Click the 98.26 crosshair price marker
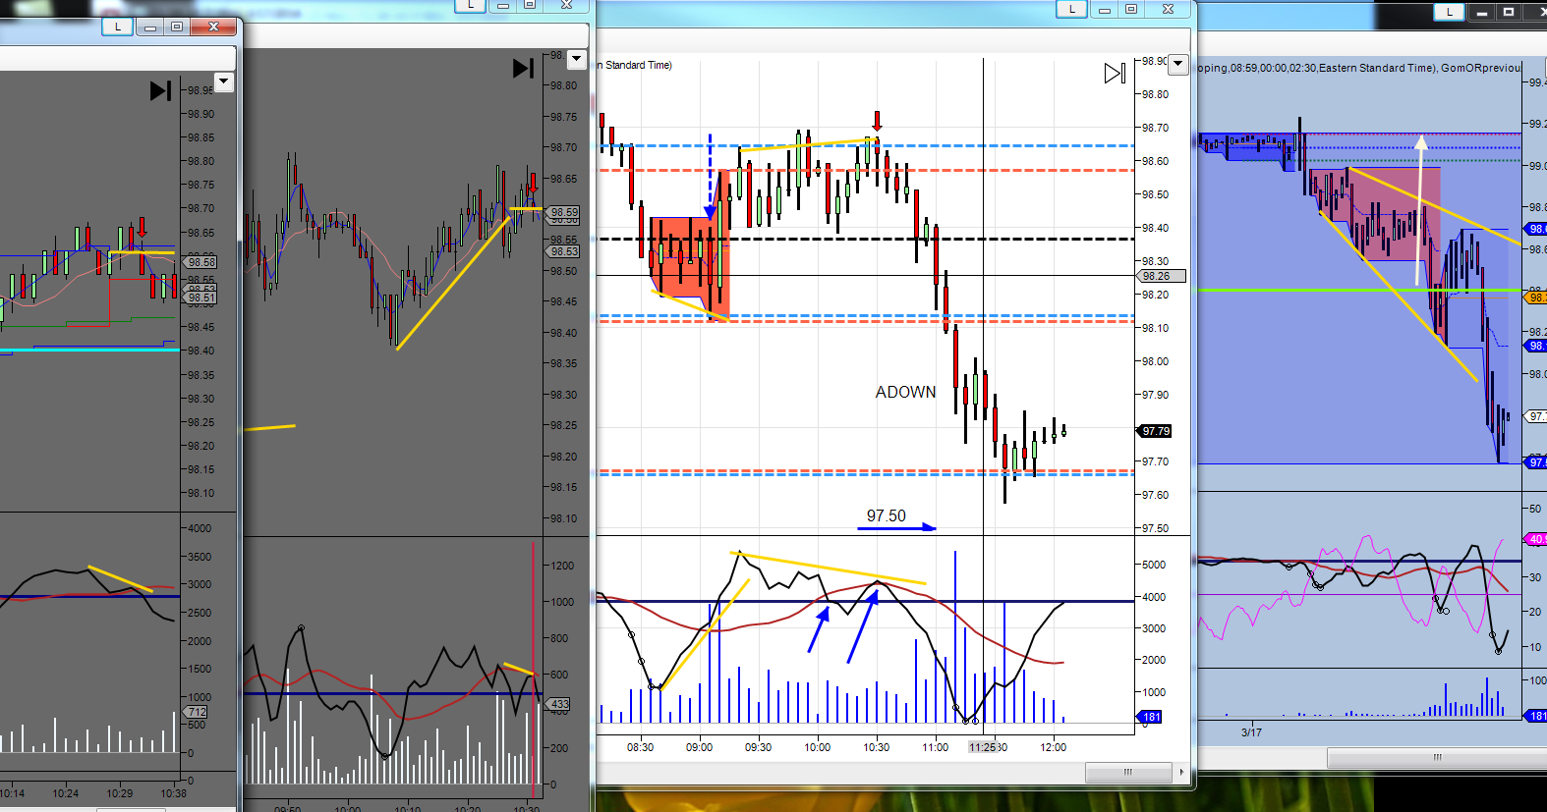 coord(1160,276)
